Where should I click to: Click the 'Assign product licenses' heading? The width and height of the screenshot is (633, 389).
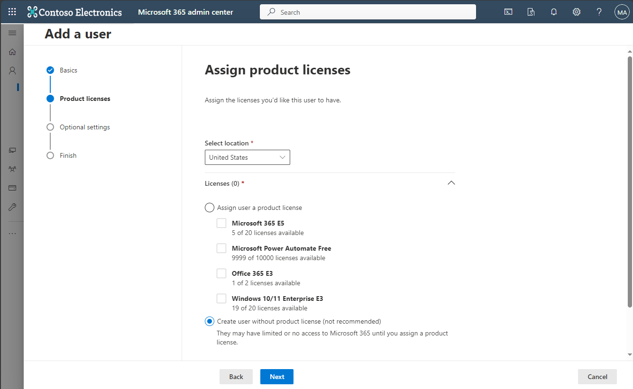[x=277, y=70]
